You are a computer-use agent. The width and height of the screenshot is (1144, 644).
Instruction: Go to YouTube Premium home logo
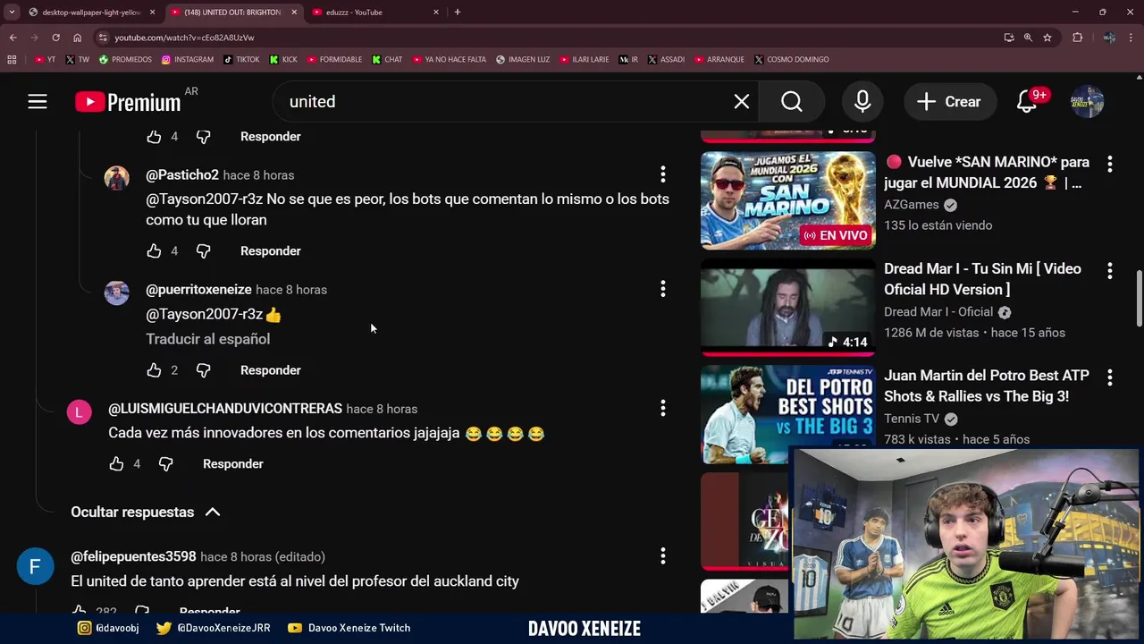click(128, 102)
